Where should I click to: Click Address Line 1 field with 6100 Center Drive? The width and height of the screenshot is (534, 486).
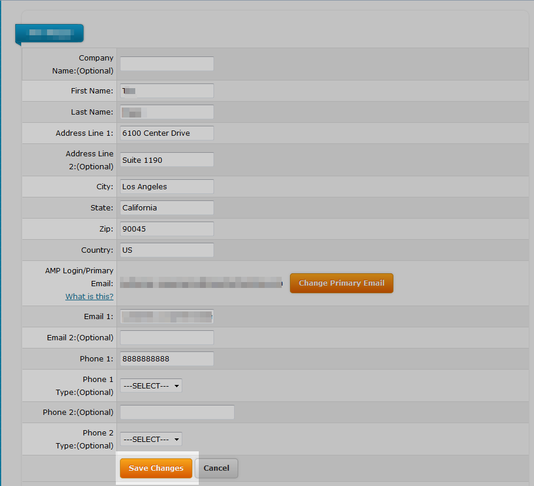166,133
